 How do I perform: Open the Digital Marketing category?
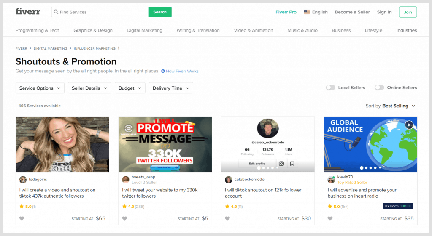(x=144, y=30)
